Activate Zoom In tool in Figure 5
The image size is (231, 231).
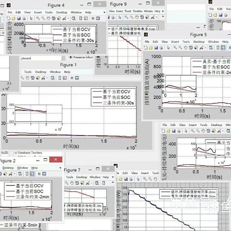click(x=175, y=48)
